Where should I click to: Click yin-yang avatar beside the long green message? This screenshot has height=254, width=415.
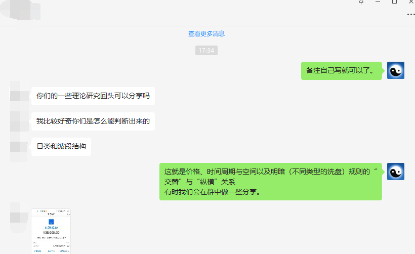[x=395, y=172]
